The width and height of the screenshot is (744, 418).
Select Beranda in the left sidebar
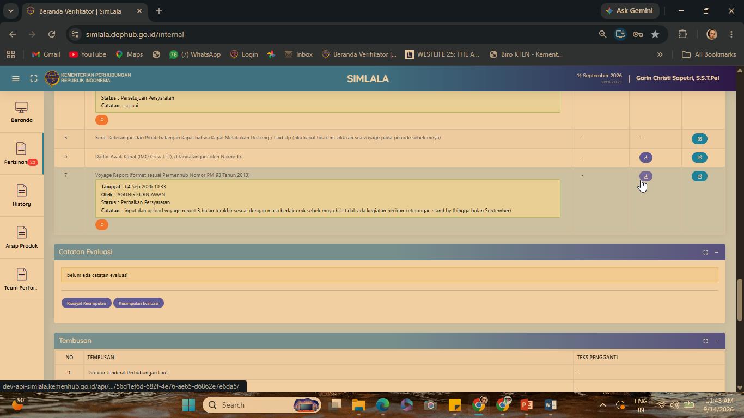[21, 112]
